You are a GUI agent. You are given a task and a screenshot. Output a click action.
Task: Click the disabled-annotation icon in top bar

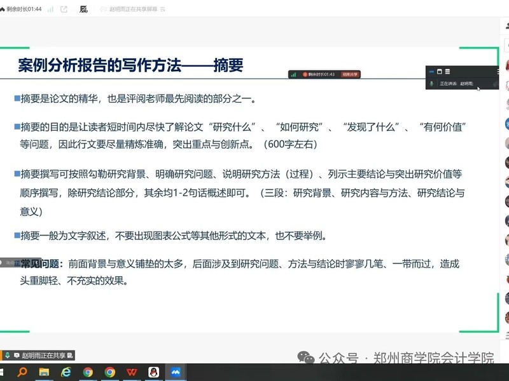(83, 10)
